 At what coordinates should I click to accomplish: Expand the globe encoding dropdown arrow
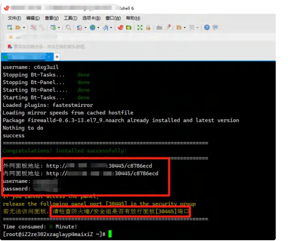98,28
